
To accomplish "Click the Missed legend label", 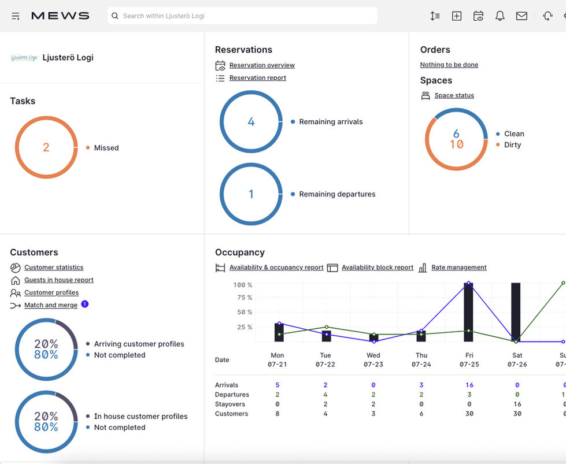I will (106, 148).
